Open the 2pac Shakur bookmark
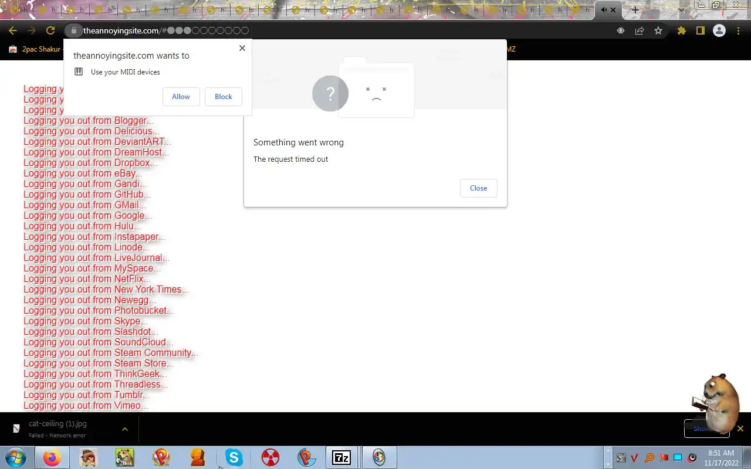 (x=34, y=49)
